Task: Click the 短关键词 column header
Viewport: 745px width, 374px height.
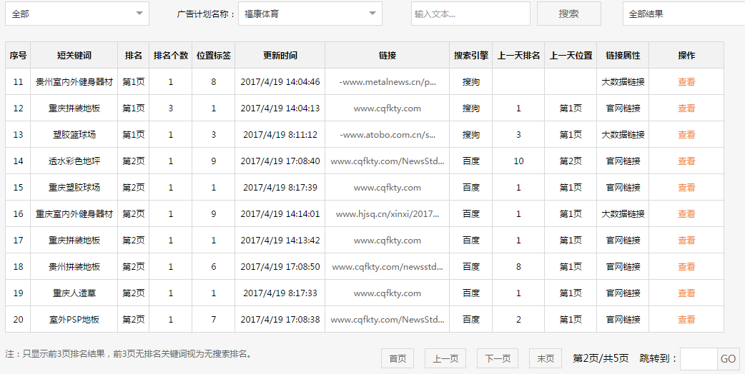Action: tap(74, 56)
